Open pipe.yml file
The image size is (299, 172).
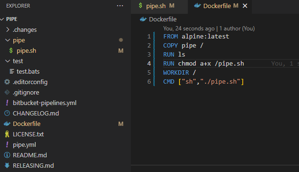[24, 145]
